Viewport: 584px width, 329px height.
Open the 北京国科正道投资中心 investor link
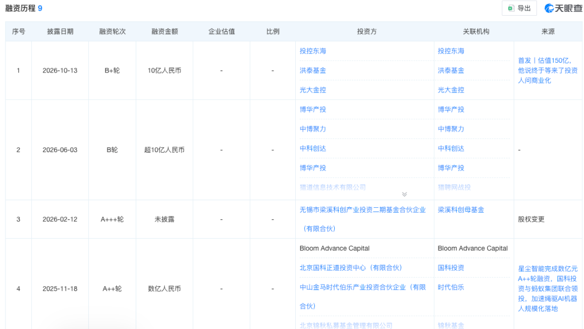[350, 267]
